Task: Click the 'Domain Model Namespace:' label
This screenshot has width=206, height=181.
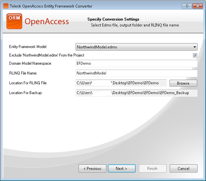Action: [31, 63]
